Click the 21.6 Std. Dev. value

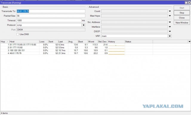105,45
